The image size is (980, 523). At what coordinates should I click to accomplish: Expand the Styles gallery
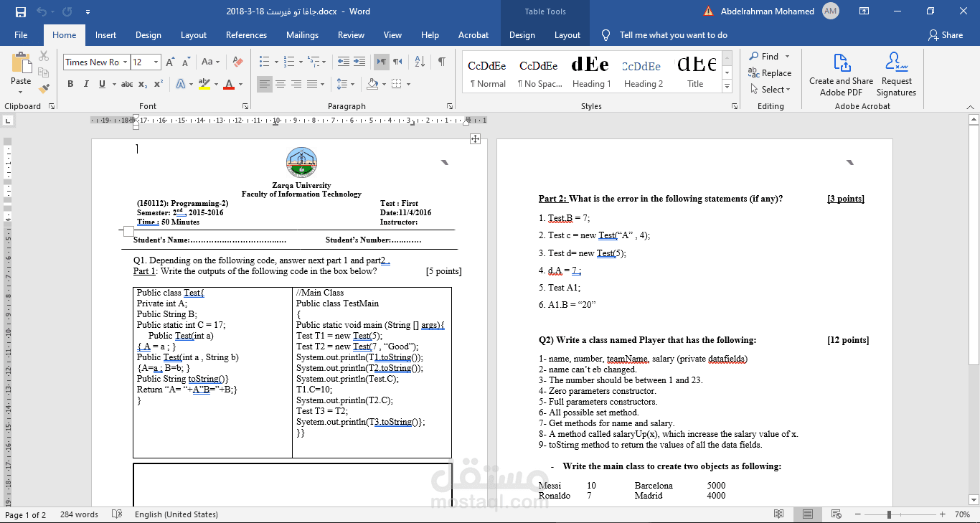click(727, 87)
